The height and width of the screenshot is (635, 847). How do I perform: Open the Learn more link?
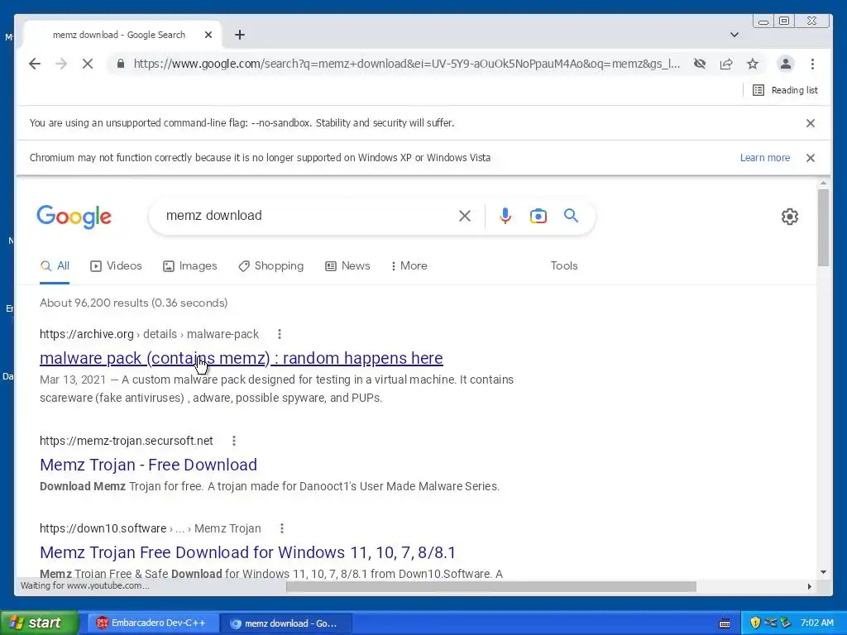pos(765,158)
